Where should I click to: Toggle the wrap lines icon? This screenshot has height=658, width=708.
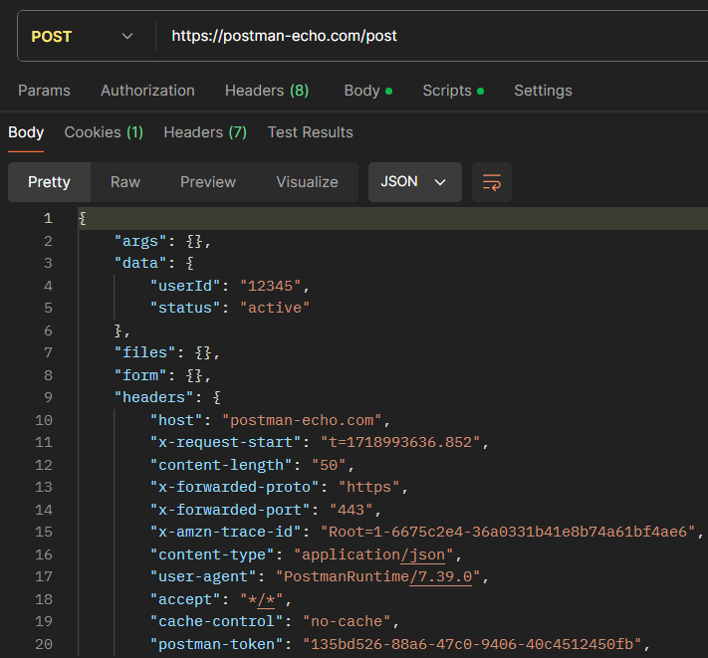coord(492,182)
